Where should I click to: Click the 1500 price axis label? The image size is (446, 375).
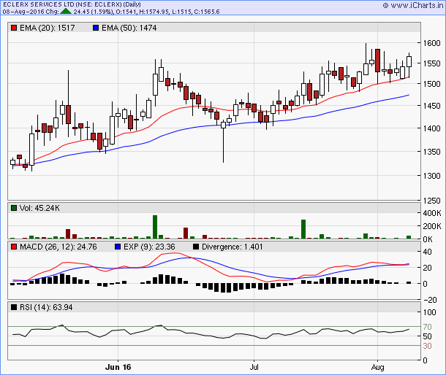pyautogui.click(x=431, y=84)
